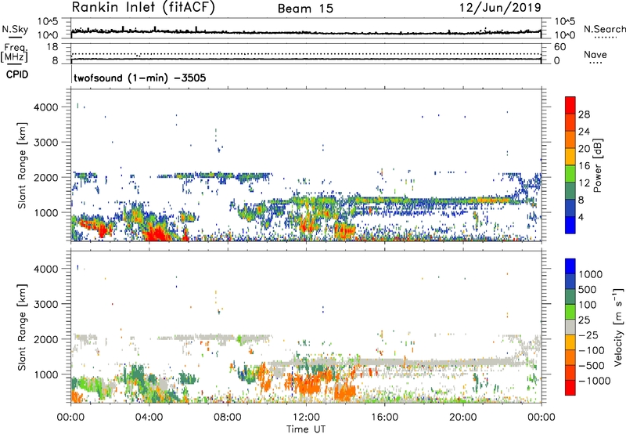Click the orange -100 to -500 Velocity segment
This screenshot has height=434, width=626.
(x=570, y=357)
